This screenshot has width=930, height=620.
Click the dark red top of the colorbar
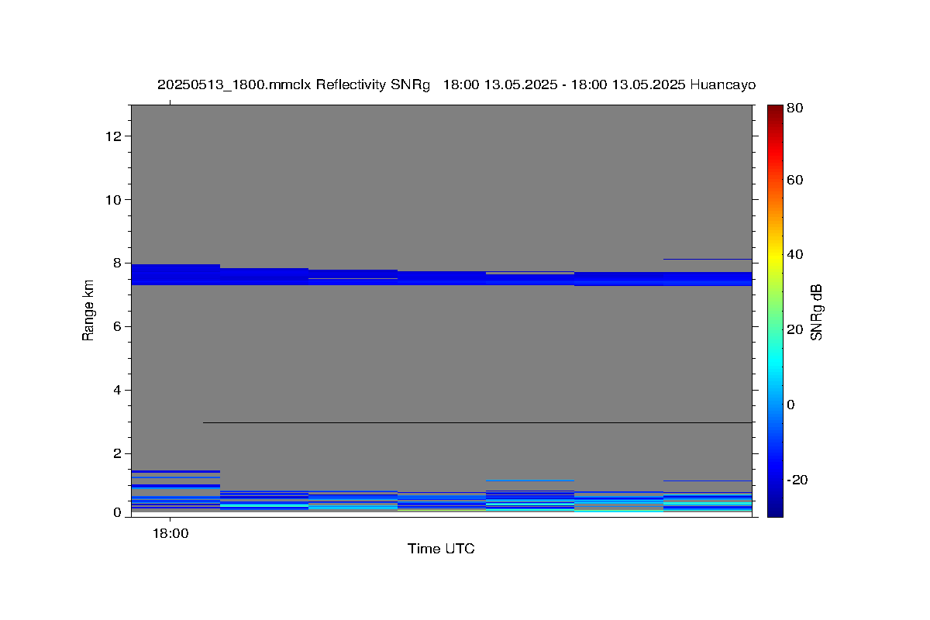[x=775, y=112]
